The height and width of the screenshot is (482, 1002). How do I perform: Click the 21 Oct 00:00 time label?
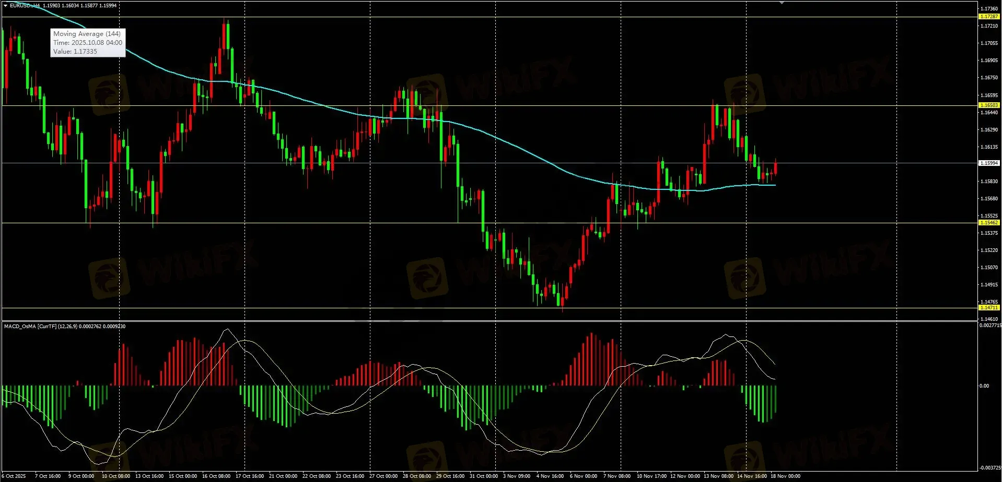point(283,476)
